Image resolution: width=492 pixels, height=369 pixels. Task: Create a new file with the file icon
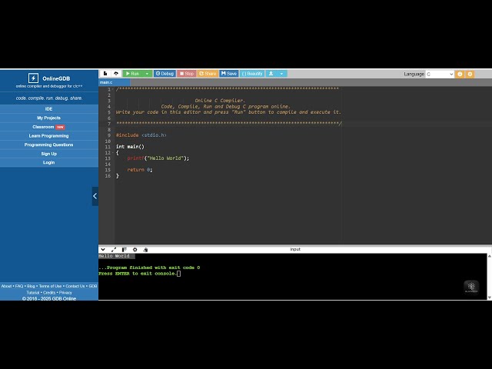tap(105, 74)
